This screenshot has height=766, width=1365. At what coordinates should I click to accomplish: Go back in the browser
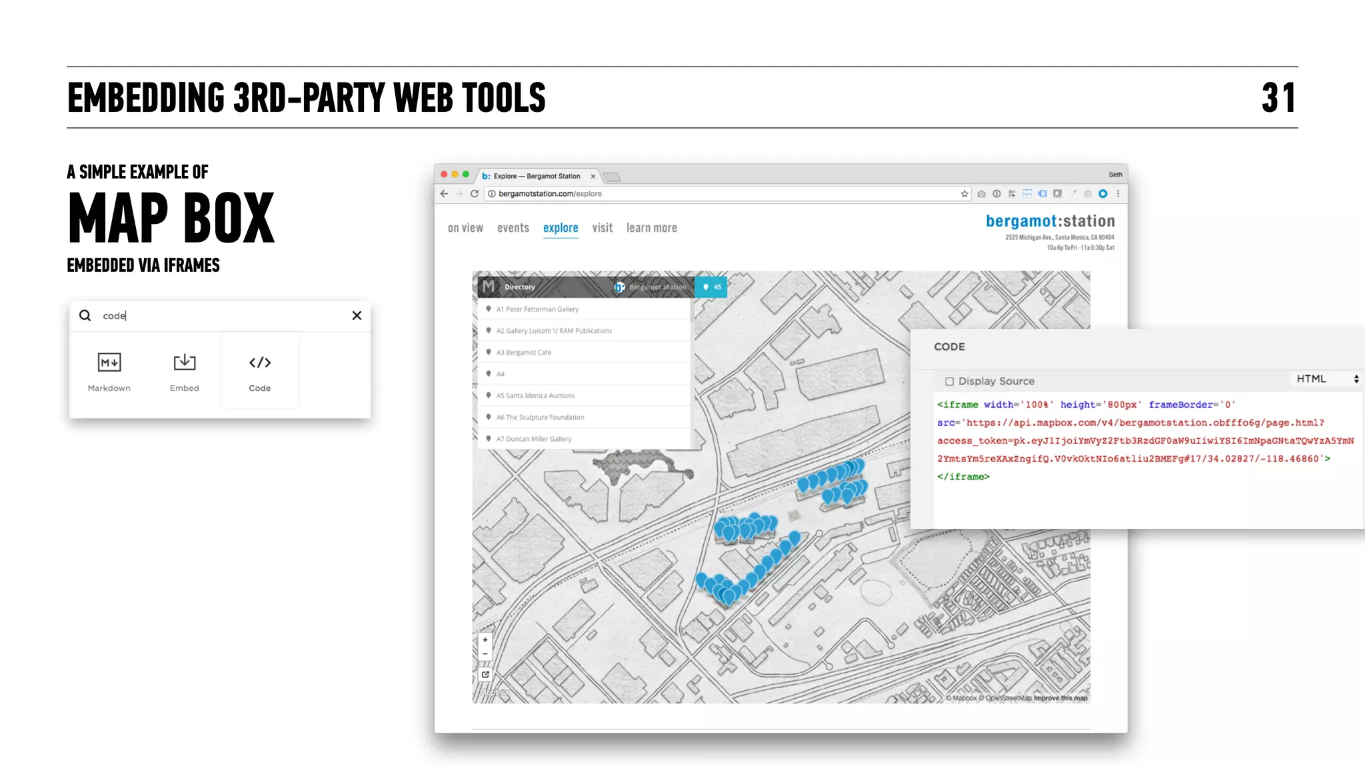coord(445,194)
